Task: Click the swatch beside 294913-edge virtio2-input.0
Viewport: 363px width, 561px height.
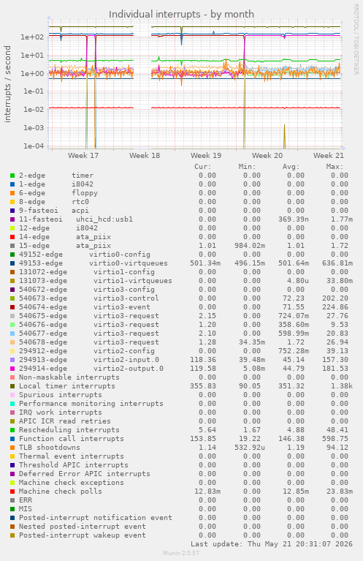Action: click(x=12, y=360)
